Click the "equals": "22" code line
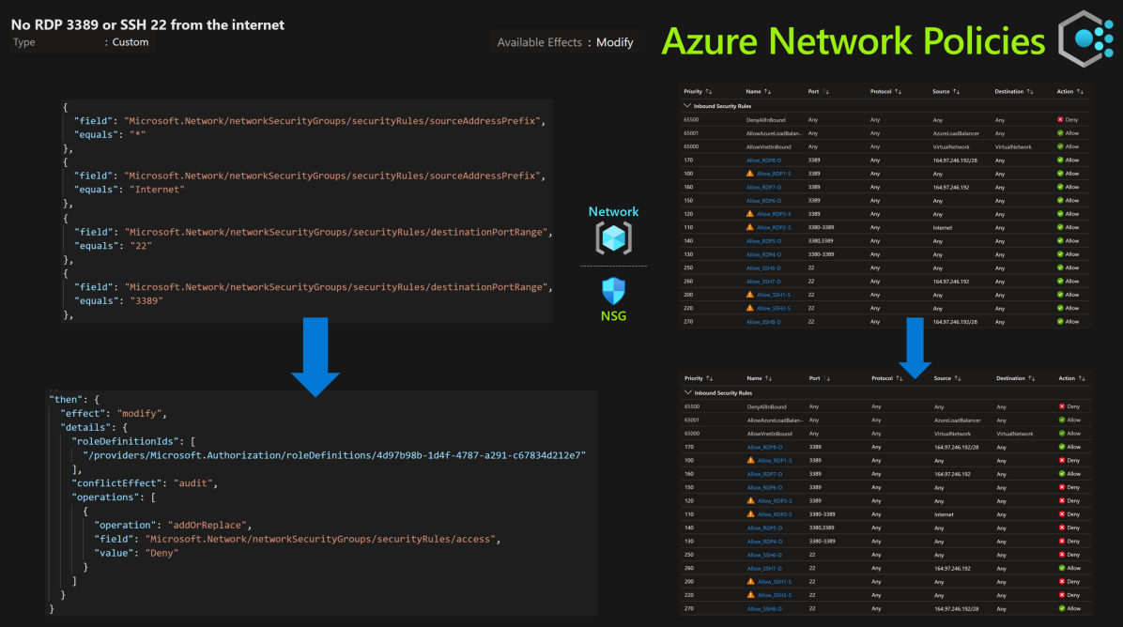Screen dimensions: 1123x627 113,246
